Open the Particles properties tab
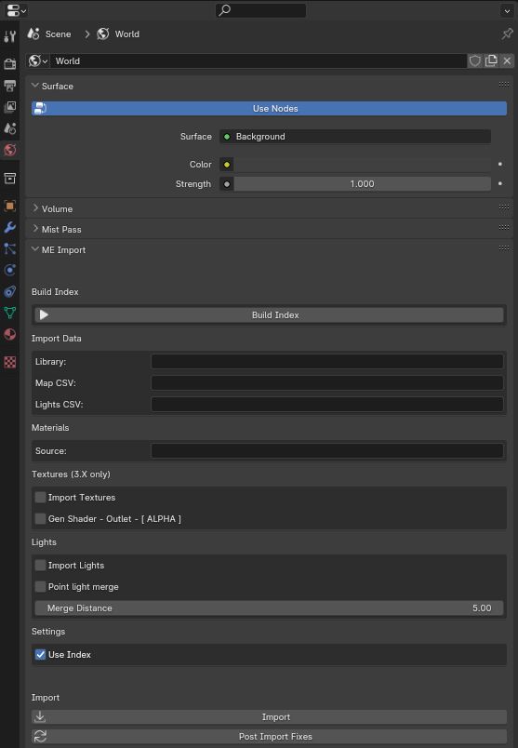The height and width of the screenshot is (748, 518). tap(9, 248)
